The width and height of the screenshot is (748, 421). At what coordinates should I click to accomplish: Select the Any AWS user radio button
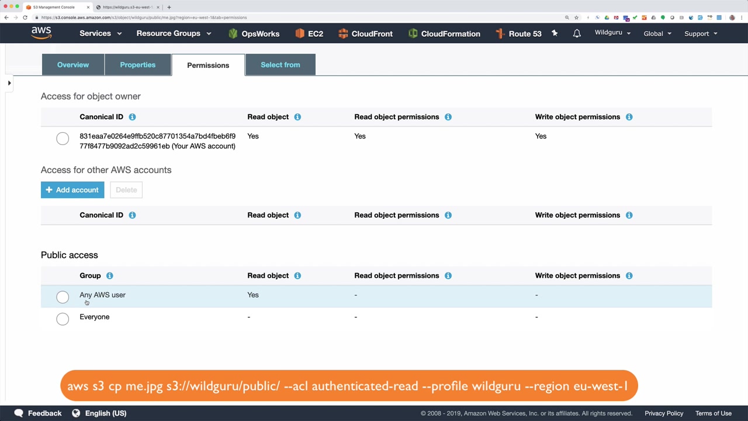[x=63, y=297]
